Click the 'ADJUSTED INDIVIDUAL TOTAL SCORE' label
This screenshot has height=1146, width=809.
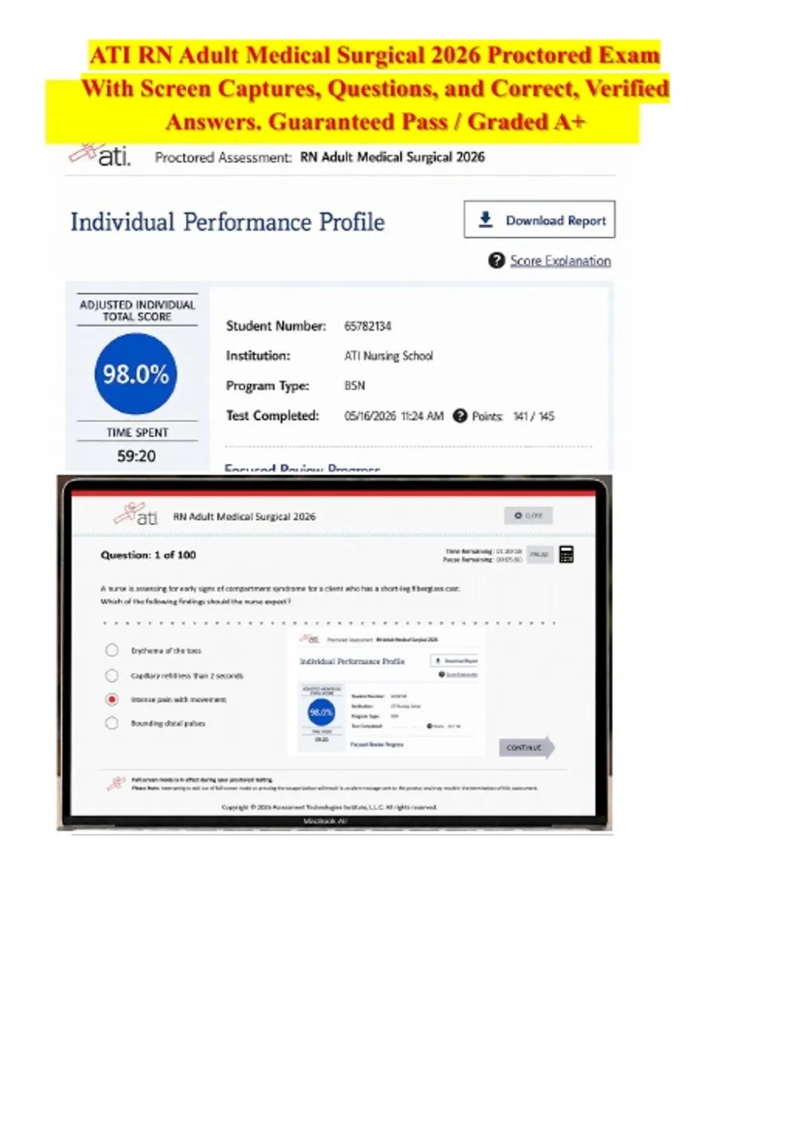(x=137, y=310)
